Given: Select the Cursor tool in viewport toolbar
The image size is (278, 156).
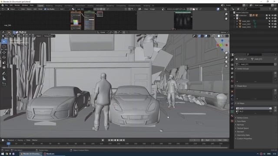Looking at the screenshot, I should (4, 47).
